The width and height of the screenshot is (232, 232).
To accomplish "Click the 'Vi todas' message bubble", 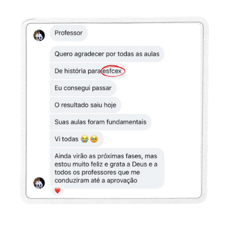I will [77, 139].
